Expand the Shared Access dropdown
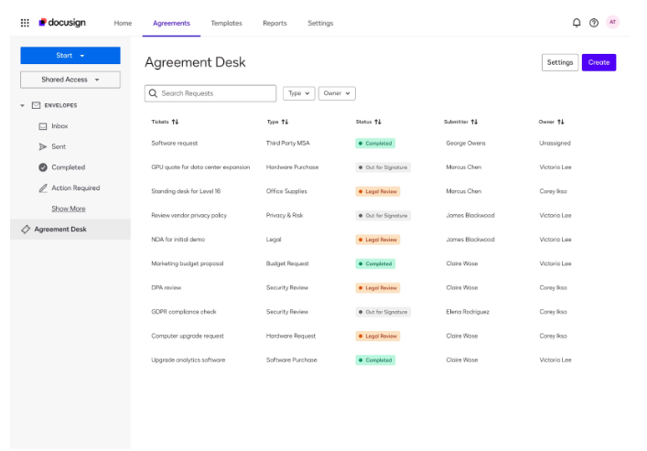The image size is (647, 451). [x=70, y=80]
